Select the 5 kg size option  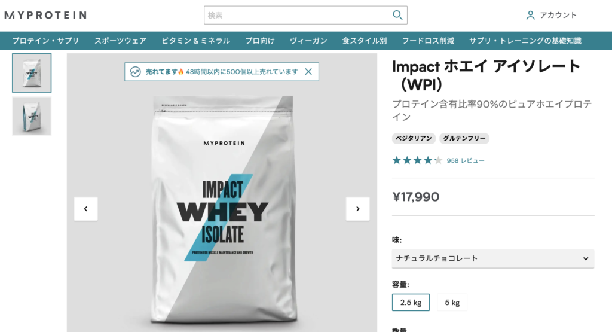tap(452, 302)
